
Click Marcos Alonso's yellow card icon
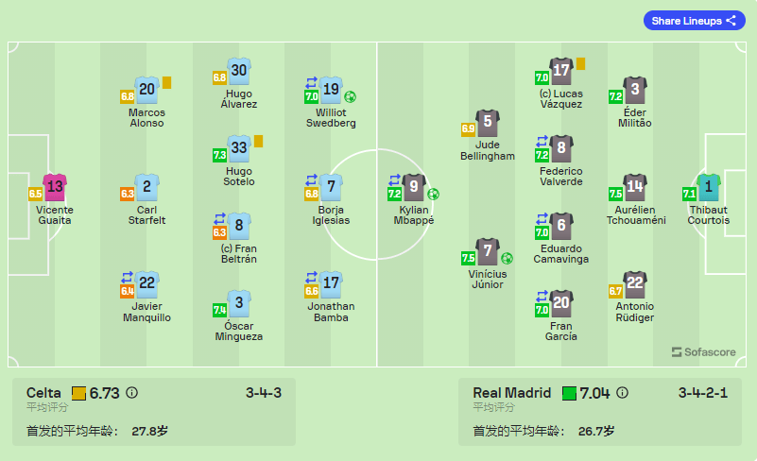[166, 83]
